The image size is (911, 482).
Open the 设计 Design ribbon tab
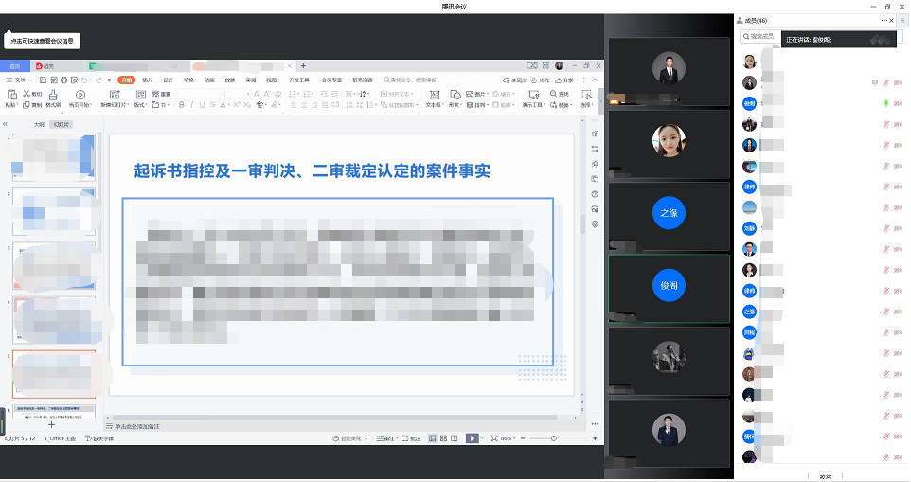point(168,80)
